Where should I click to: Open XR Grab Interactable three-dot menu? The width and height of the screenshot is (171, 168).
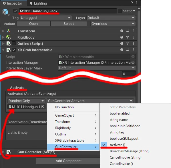click(133, 50)
